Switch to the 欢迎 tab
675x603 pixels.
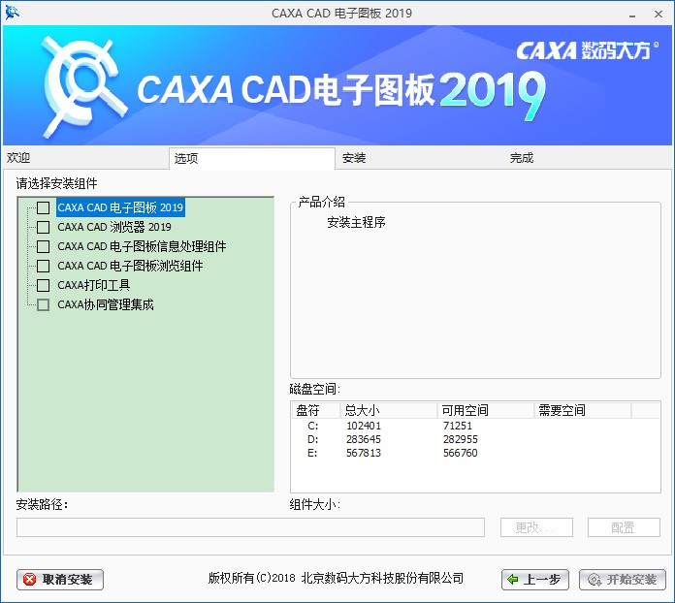pyautogui.click(x=19, y=158)
